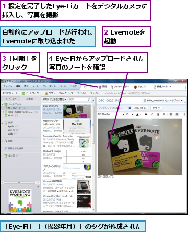This screenshot has height=232, width=188.
Task: Click Web クリップ filter button
Action: [66, 93]
